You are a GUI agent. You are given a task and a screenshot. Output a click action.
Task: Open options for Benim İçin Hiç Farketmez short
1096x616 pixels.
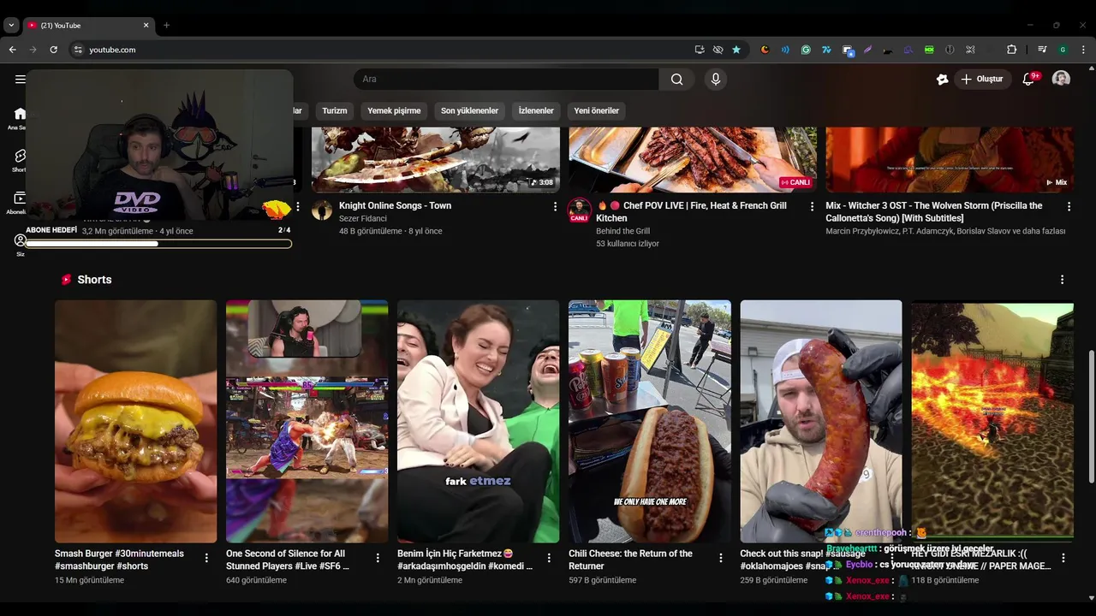pos(549,558)
